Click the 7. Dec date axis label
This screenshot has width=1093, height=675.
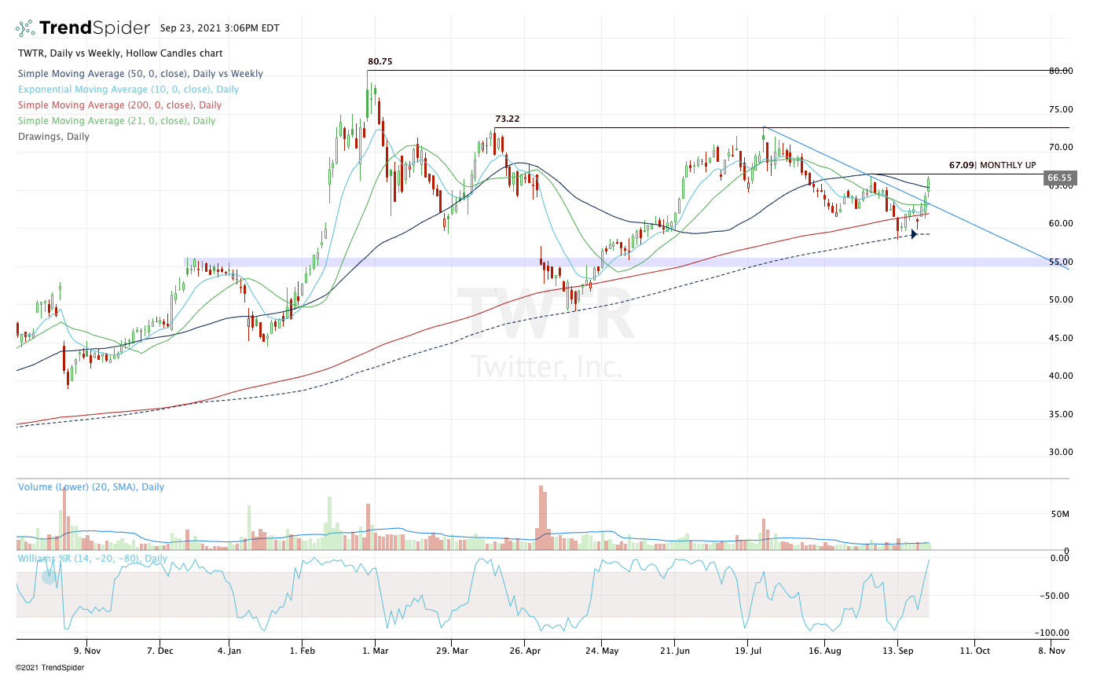pyautogui.click(x=160, y=651)
